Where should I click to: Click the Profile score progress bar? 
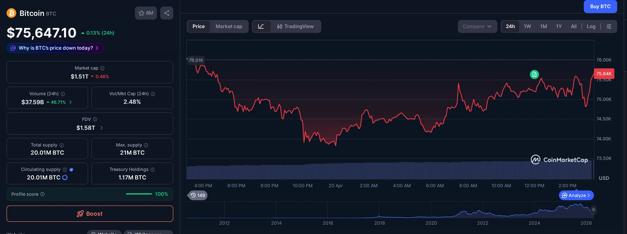[x=139, y=194]
